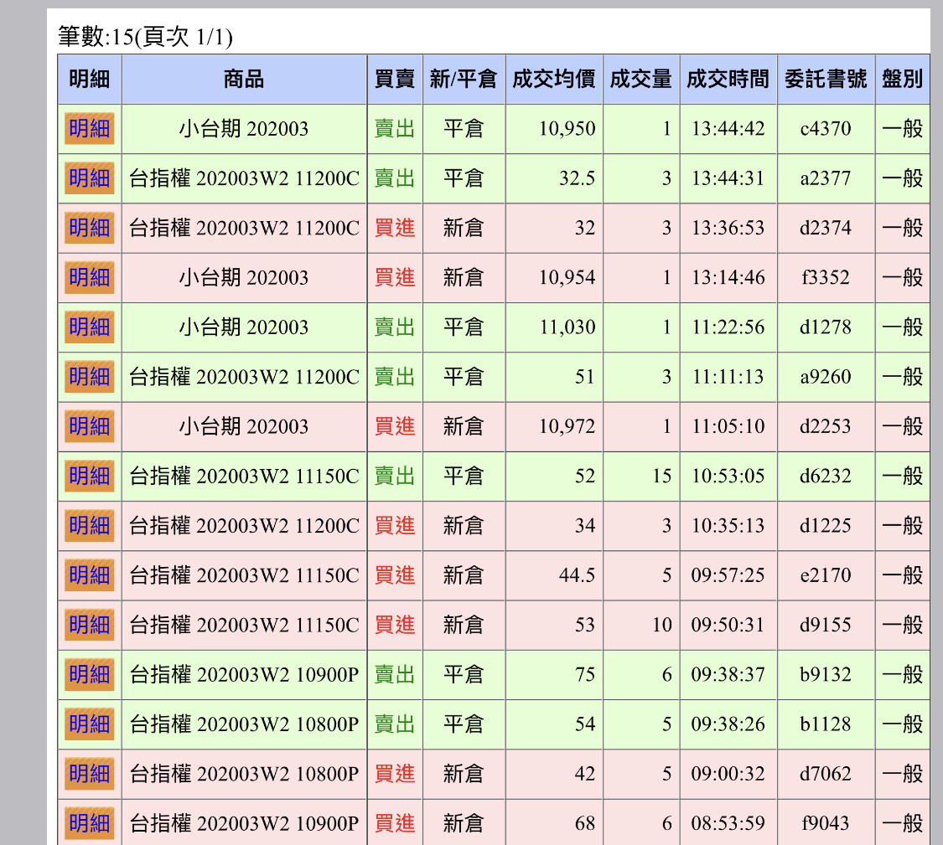Open 明細 for order f9043

(90, 823)
